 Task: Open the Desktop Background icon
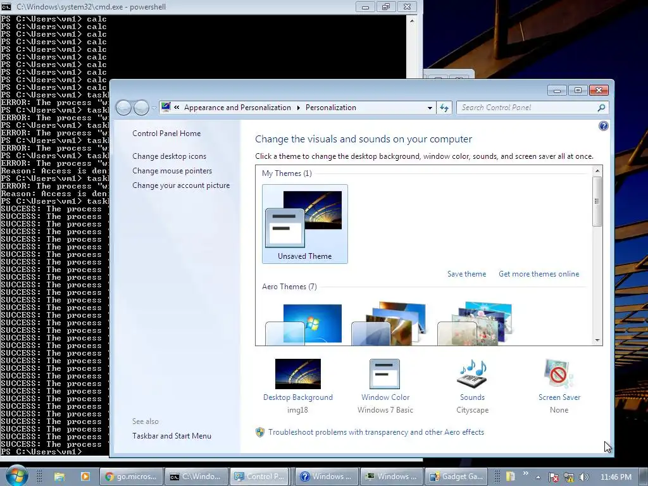point(298,373)
